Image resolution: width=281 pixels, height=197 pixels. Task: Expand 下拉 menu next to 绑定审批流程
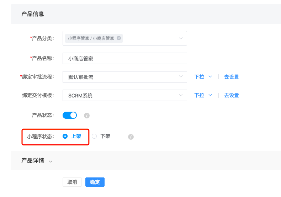[203, 77]
